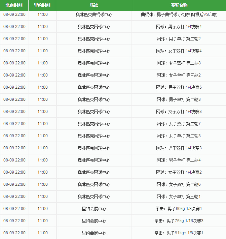226x239 pixels.
Task: Select the 场馆 column header
Action: coord(94,5)
